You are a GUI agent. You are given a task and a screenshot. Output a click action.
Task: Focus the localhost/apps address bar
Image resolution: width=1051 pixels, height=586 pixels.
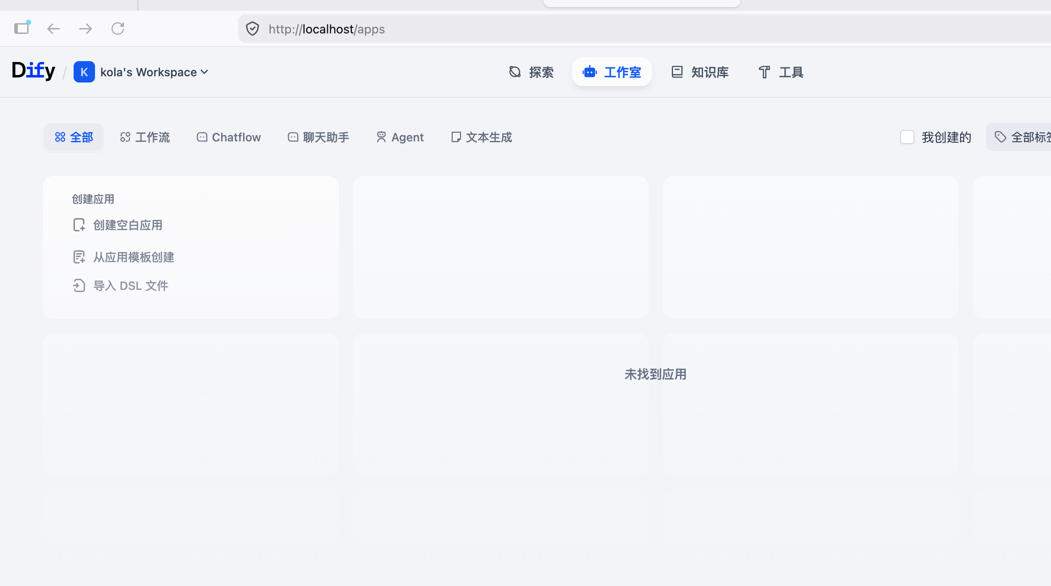coord(644,29)
